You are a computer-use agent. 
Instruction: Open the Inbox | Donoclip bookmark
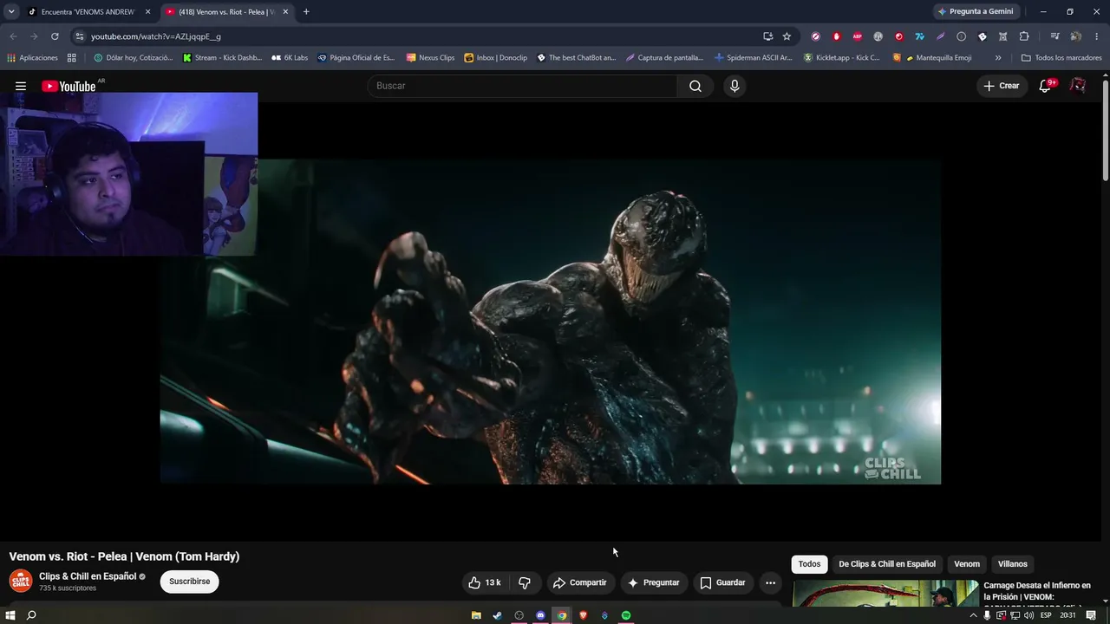pyautogui.click(x=496, y=58)
